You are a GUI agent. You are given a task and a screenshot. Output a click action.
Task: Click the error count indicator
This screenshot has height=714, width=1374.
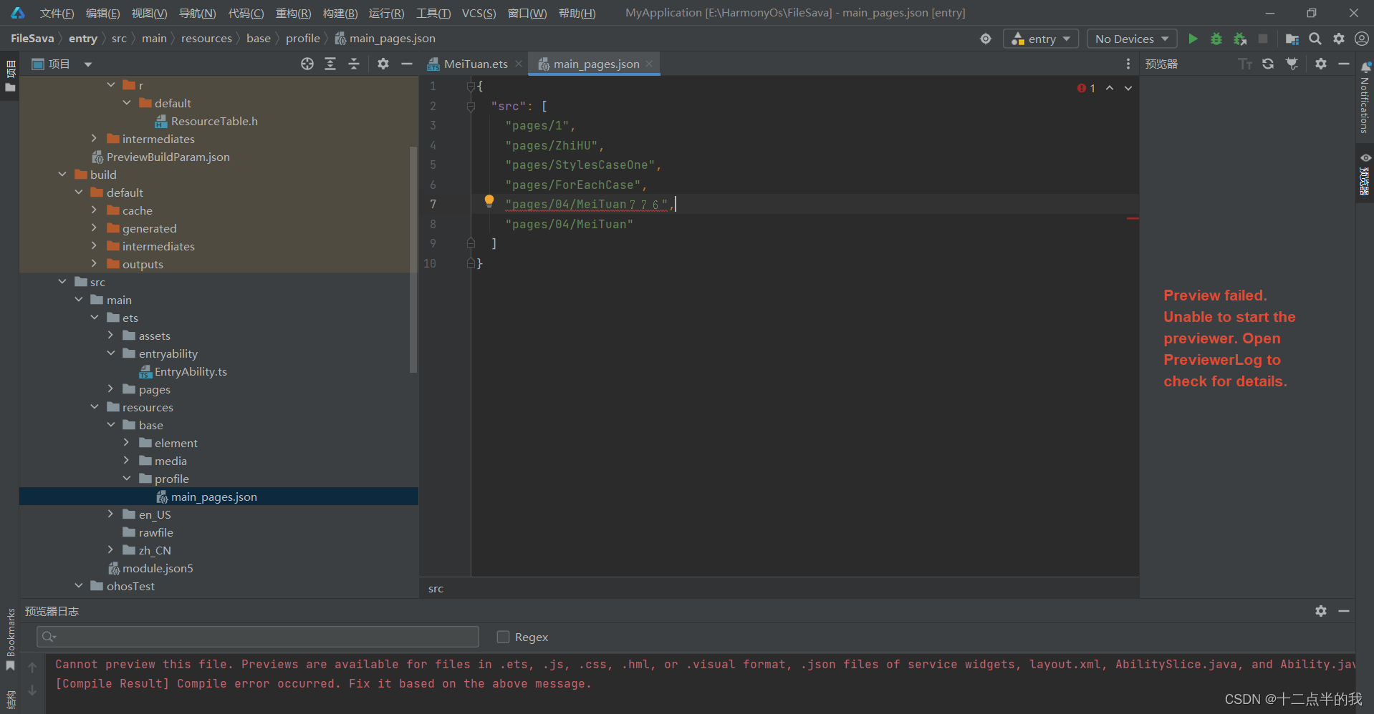click(1086, 88)
